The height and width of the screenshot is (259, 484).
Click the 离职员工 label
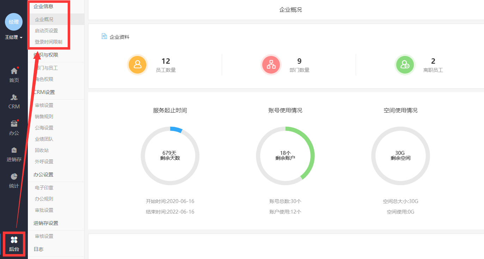(x=433, y=70)
